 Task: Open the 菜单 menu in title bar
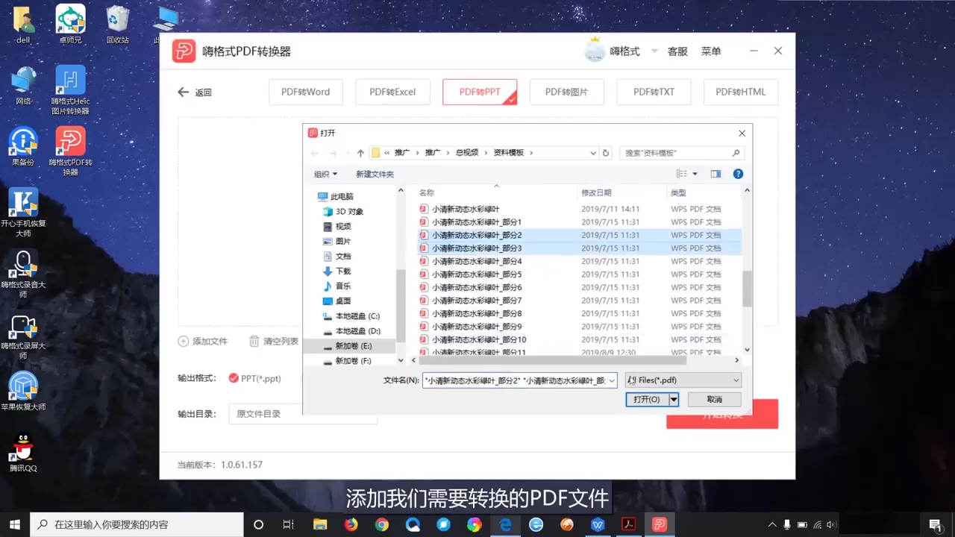pos(711,51)
